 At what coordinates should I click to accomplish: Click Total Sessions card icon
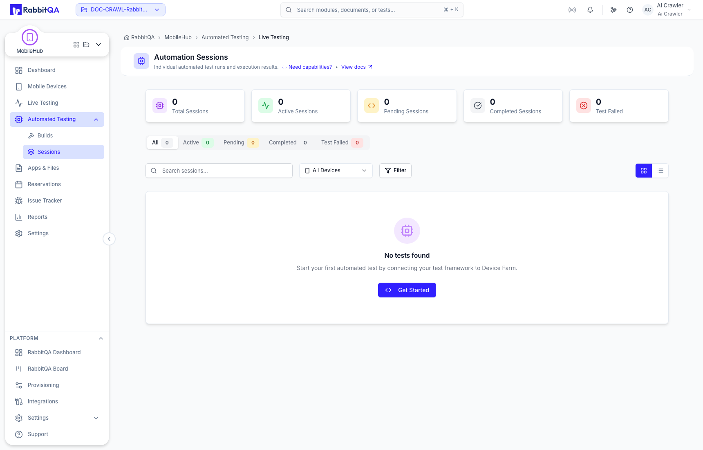coord(160,106)
